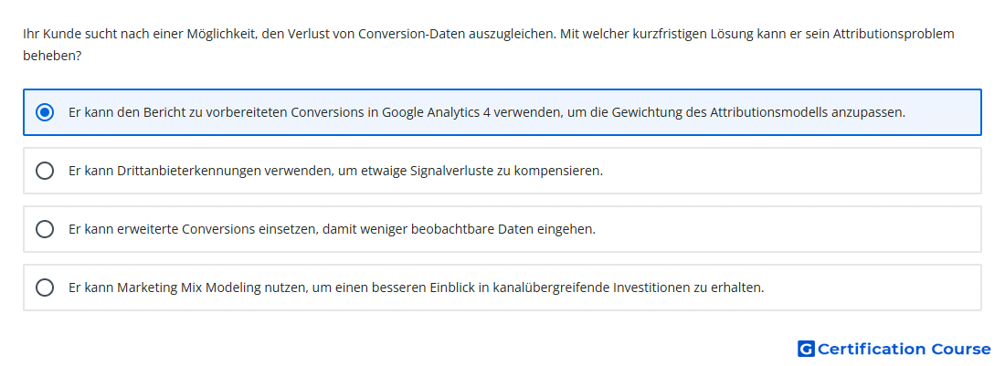Click blank space in the Drittanbieterkennungen answer box
Viewport: 1005px width, 366px height.
(788, 171)
